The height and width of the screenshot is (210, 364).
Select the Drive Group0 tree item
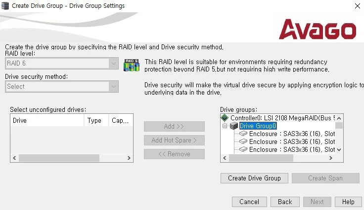258,126
